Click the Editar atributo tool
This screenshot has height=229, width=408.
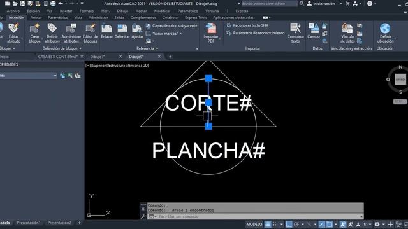point(13,33)
